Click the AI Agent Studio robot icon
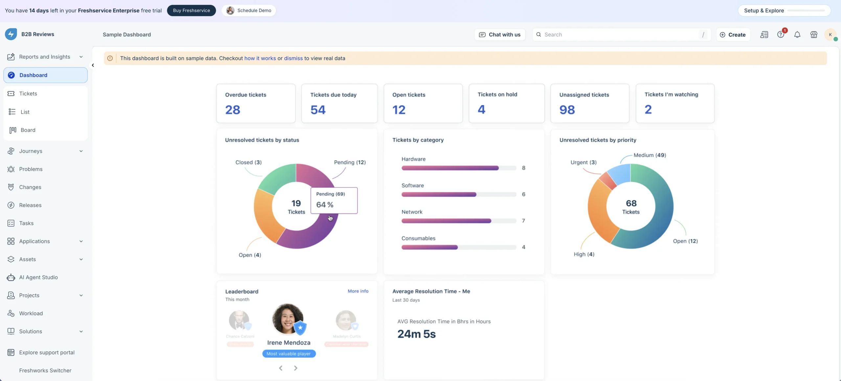The width and height of the screenshot is (841, 381). tap(11, 277)
